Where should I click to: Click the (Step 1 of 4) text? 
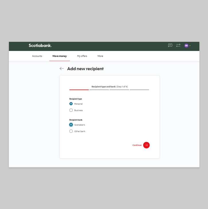pyautogui.click(x=122, y=87)
